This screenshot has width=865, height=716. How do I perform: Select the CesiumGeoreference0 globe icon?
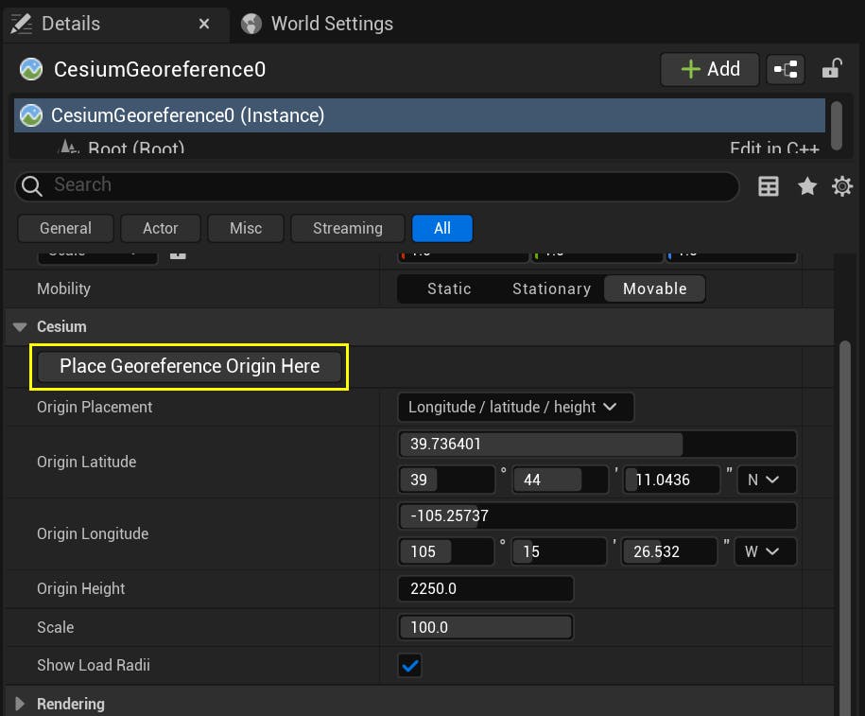(30, 68)
